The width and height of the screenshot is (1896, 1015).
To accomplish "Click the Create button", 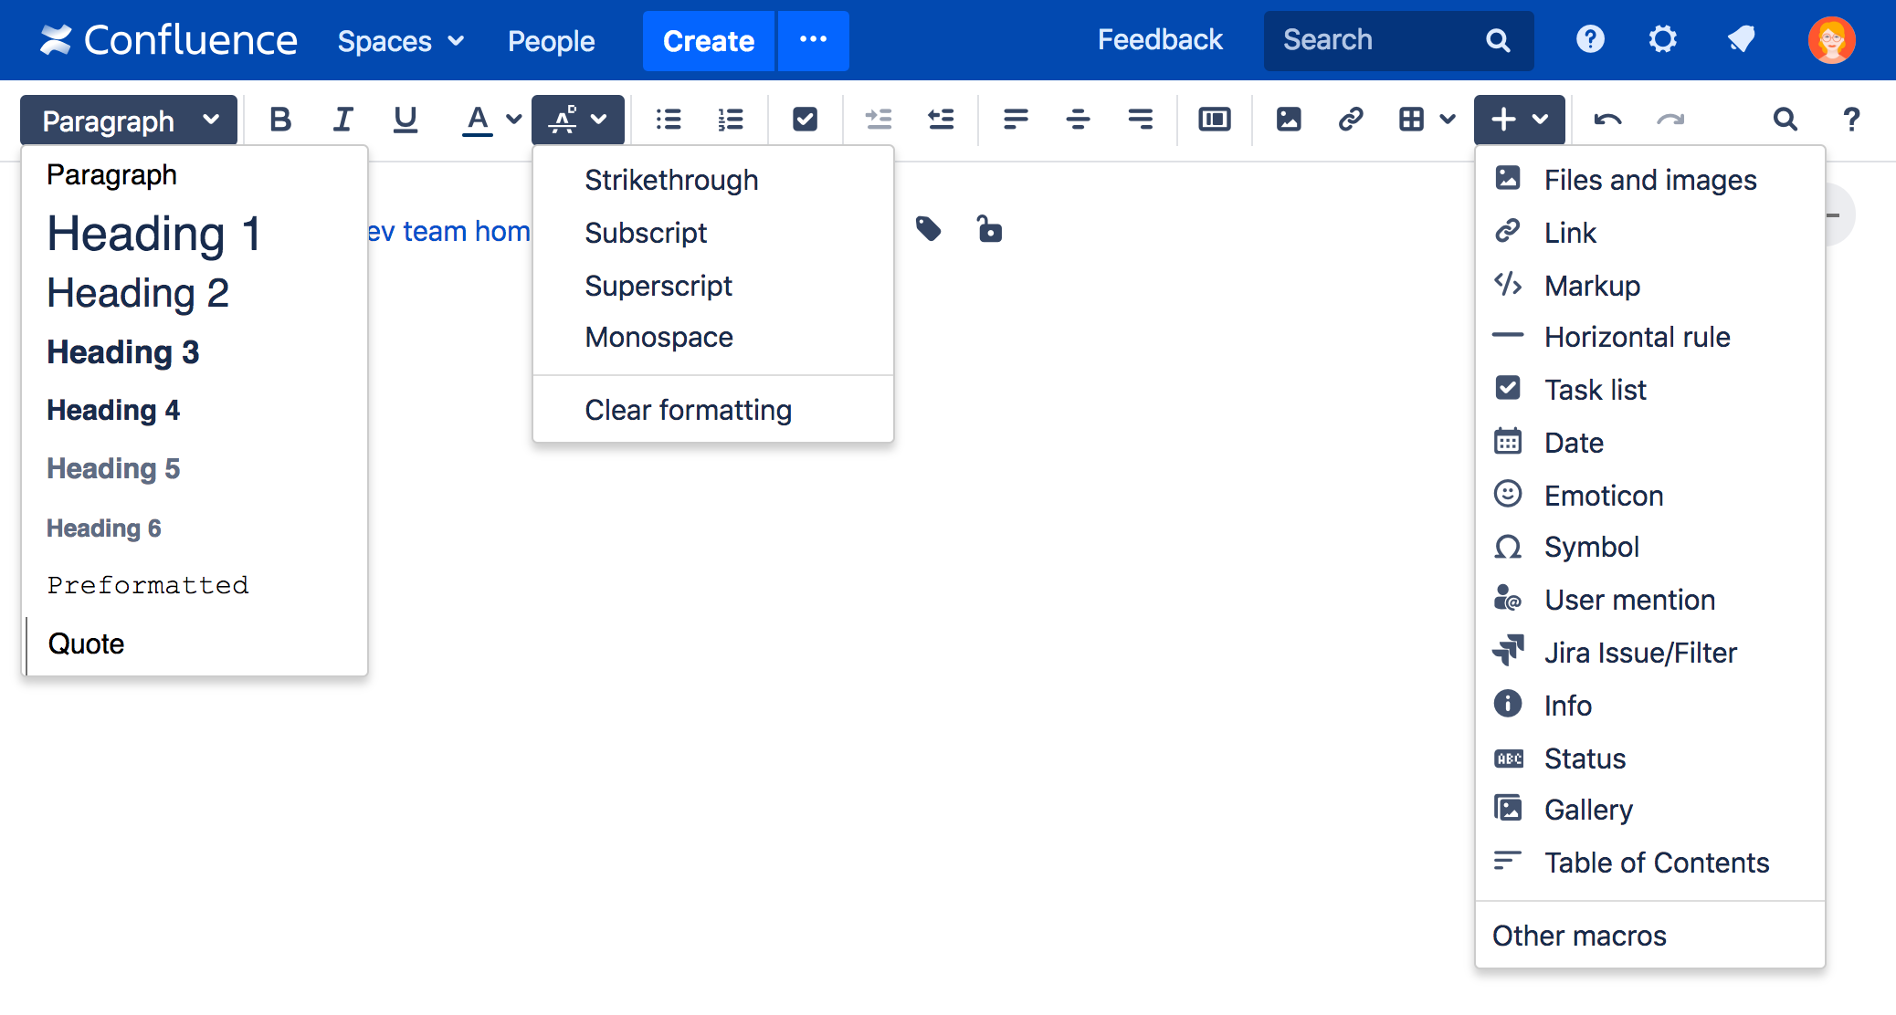I will pyautogui.click(x=708, y=41).
